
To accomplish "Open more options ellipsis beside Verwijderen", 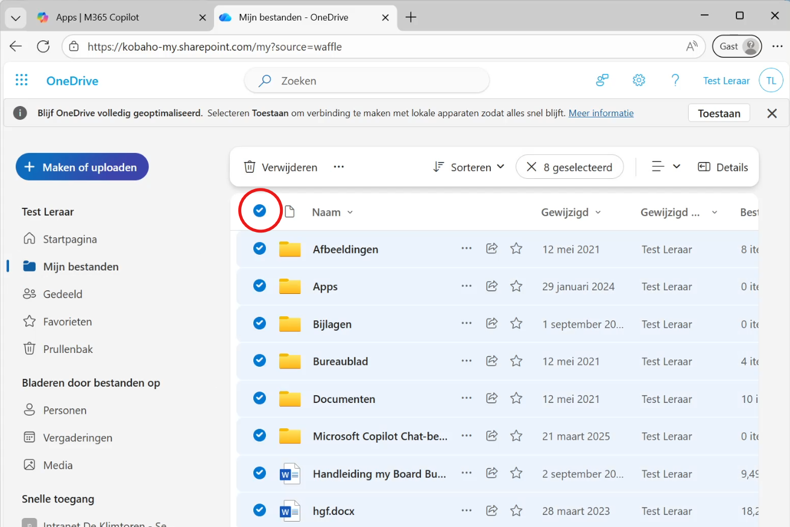I will (339, 167).
